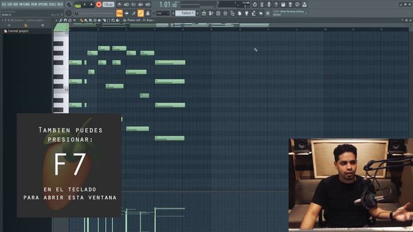This screenshot has height=232, width=413.
Task: Open the piano roll magnet snap icon
Action: (x=65, y=20)
